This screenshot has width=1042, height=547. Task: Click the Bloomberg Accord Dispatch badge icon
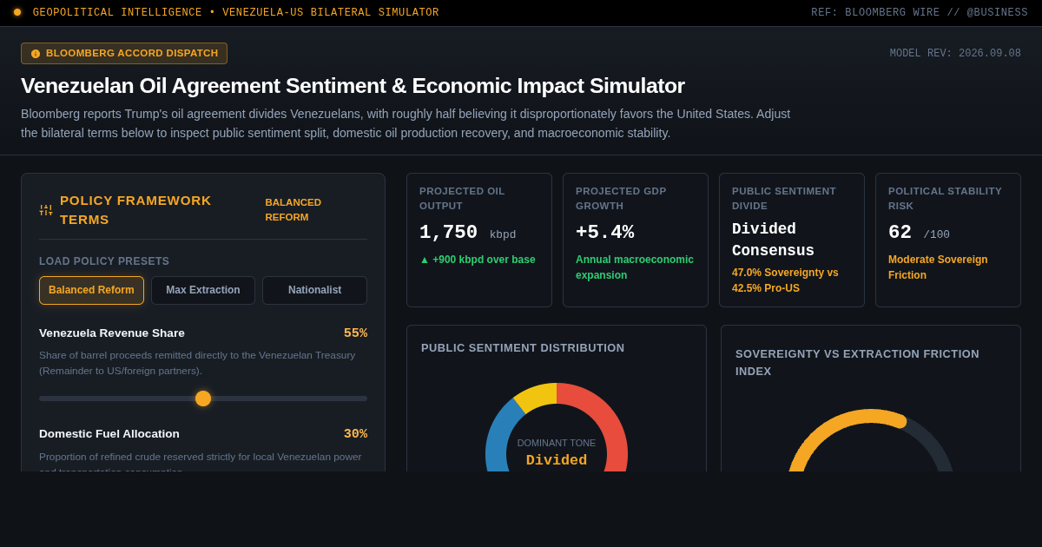pos(36,54)
